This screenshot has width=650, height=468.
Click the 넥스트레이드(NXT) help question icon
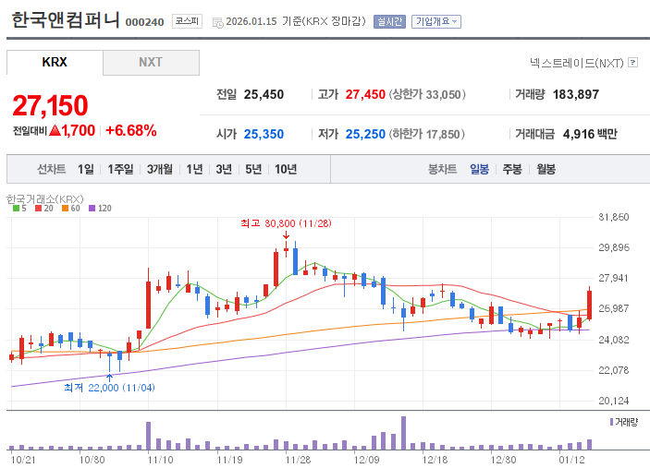click(632, 63)
